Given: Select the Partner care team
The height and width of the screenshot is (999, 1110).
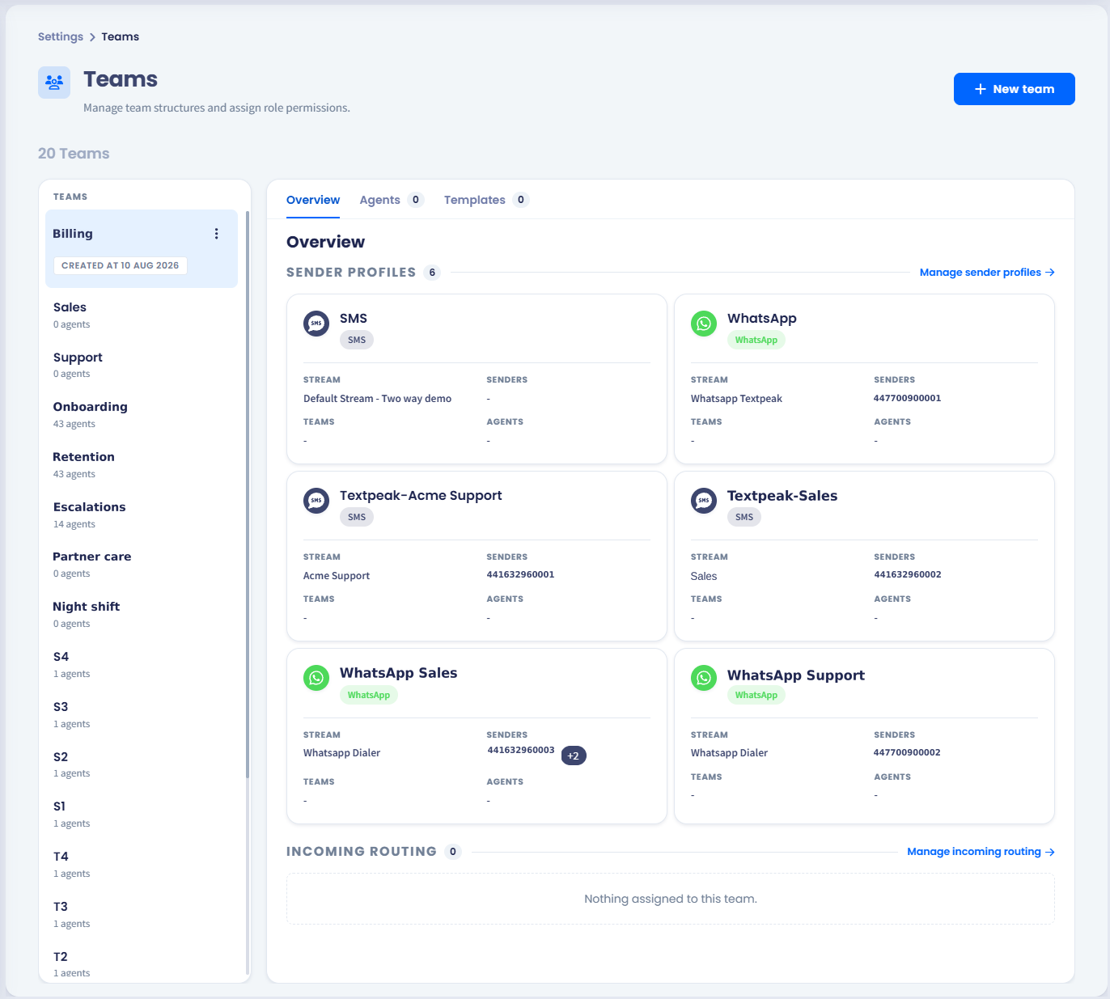Looking at the screenshot, I should pyautogui.click(x=142, y=564).
